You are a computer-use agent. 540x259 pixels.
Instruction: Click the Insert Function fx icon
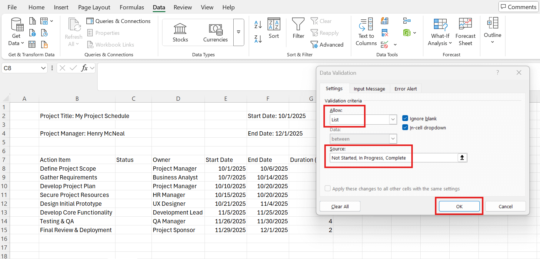coord(84,68)
